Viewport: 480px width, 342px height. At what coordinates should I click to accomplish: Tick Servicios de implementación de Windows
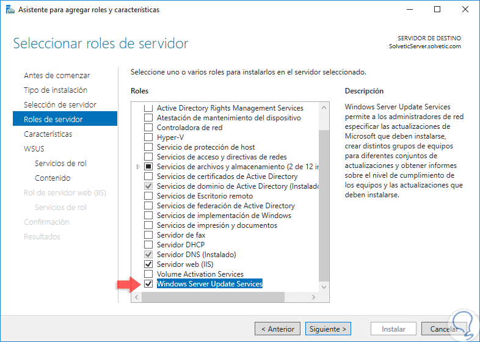click(148, 216)
